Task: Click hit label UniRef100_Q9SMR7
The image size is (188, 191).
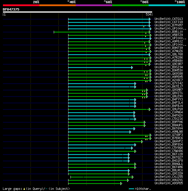Action: (169, 90)
